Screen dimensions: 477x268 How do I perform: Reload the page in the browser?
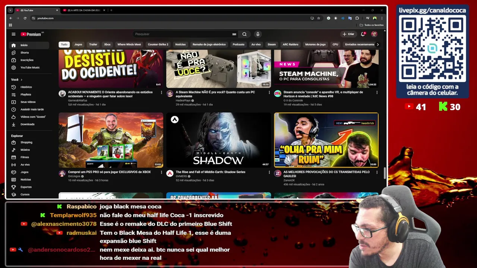pos(25,18)
